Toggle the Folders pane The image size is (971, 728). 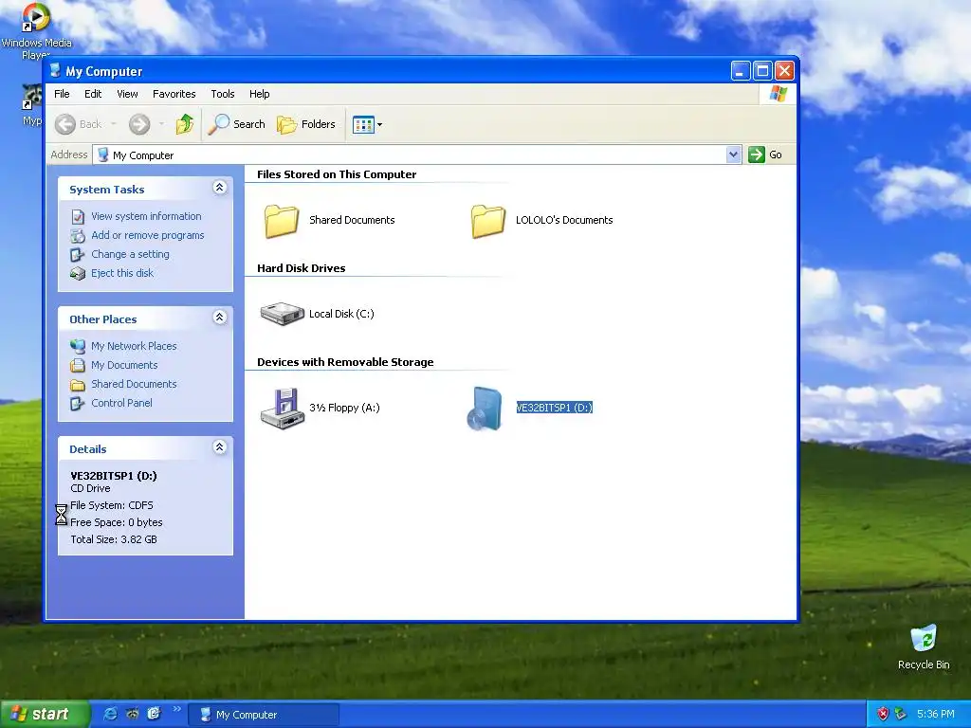(306, 124)
